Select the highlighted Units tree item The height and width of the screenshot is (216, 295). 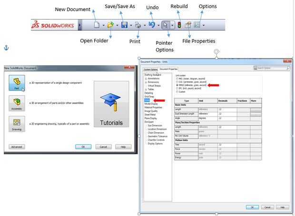click(147, 100)
